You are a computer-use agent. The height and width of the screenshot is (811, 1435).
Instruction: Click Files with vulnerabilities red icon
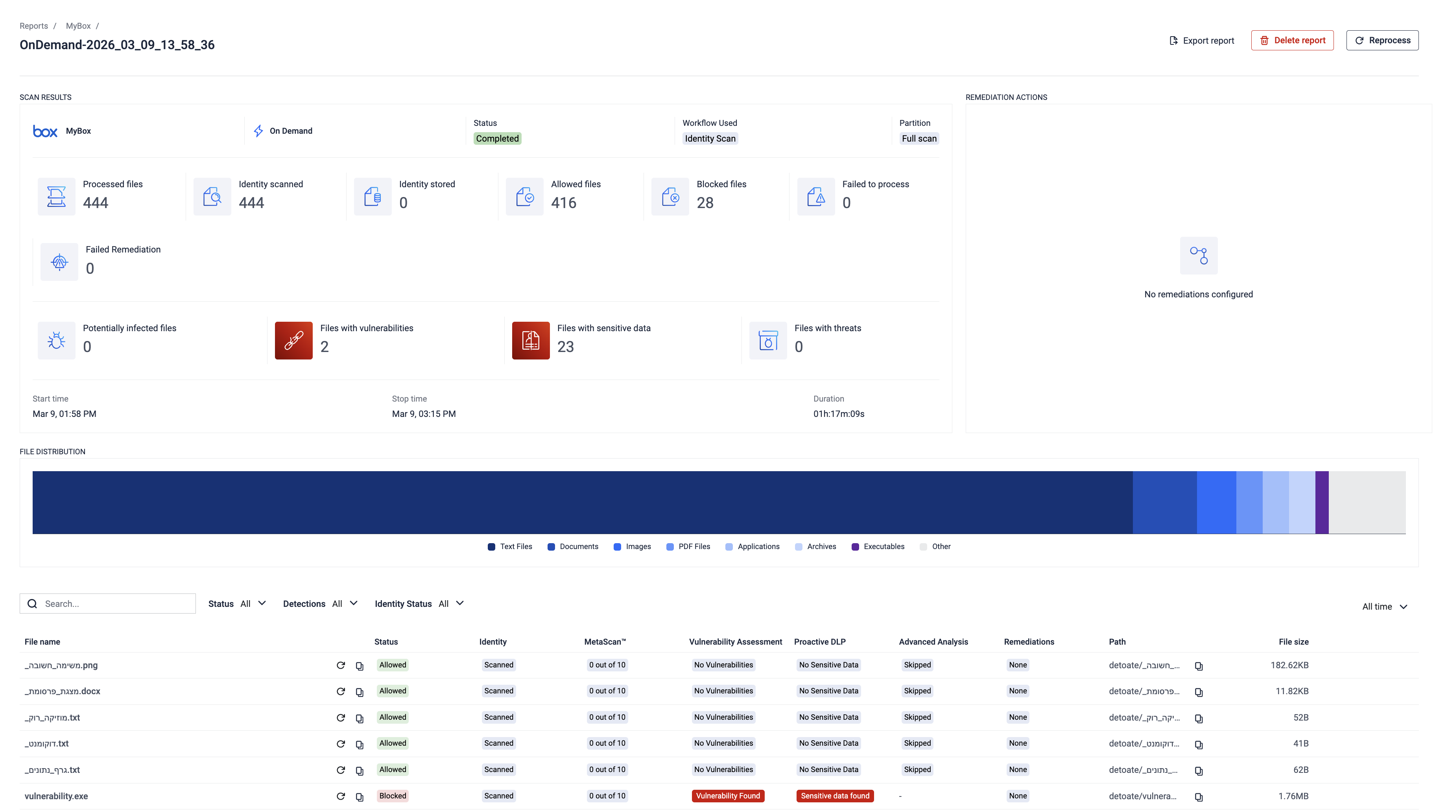pos(293,340)
